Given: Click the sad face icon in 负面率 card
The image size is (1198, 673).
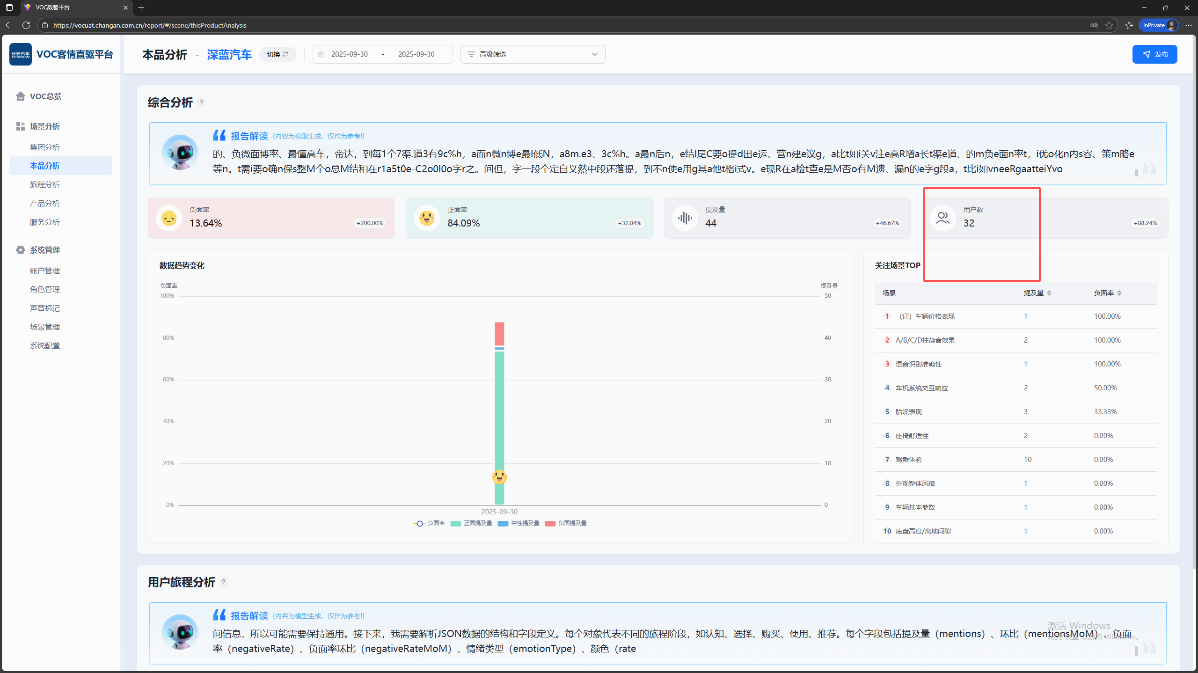Looking at the screenshot, I should pos(169,218).
